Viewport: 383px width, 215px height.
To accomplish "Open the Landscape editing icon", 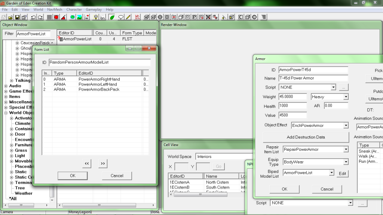I will pos(79,17).
